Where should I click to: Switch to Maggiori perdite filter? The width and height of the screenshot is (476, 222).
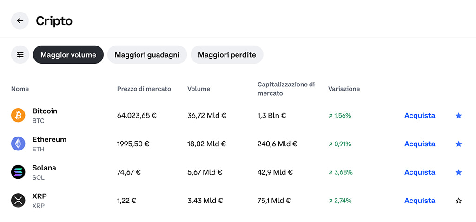pyautogui.click(x=227, y=55)
